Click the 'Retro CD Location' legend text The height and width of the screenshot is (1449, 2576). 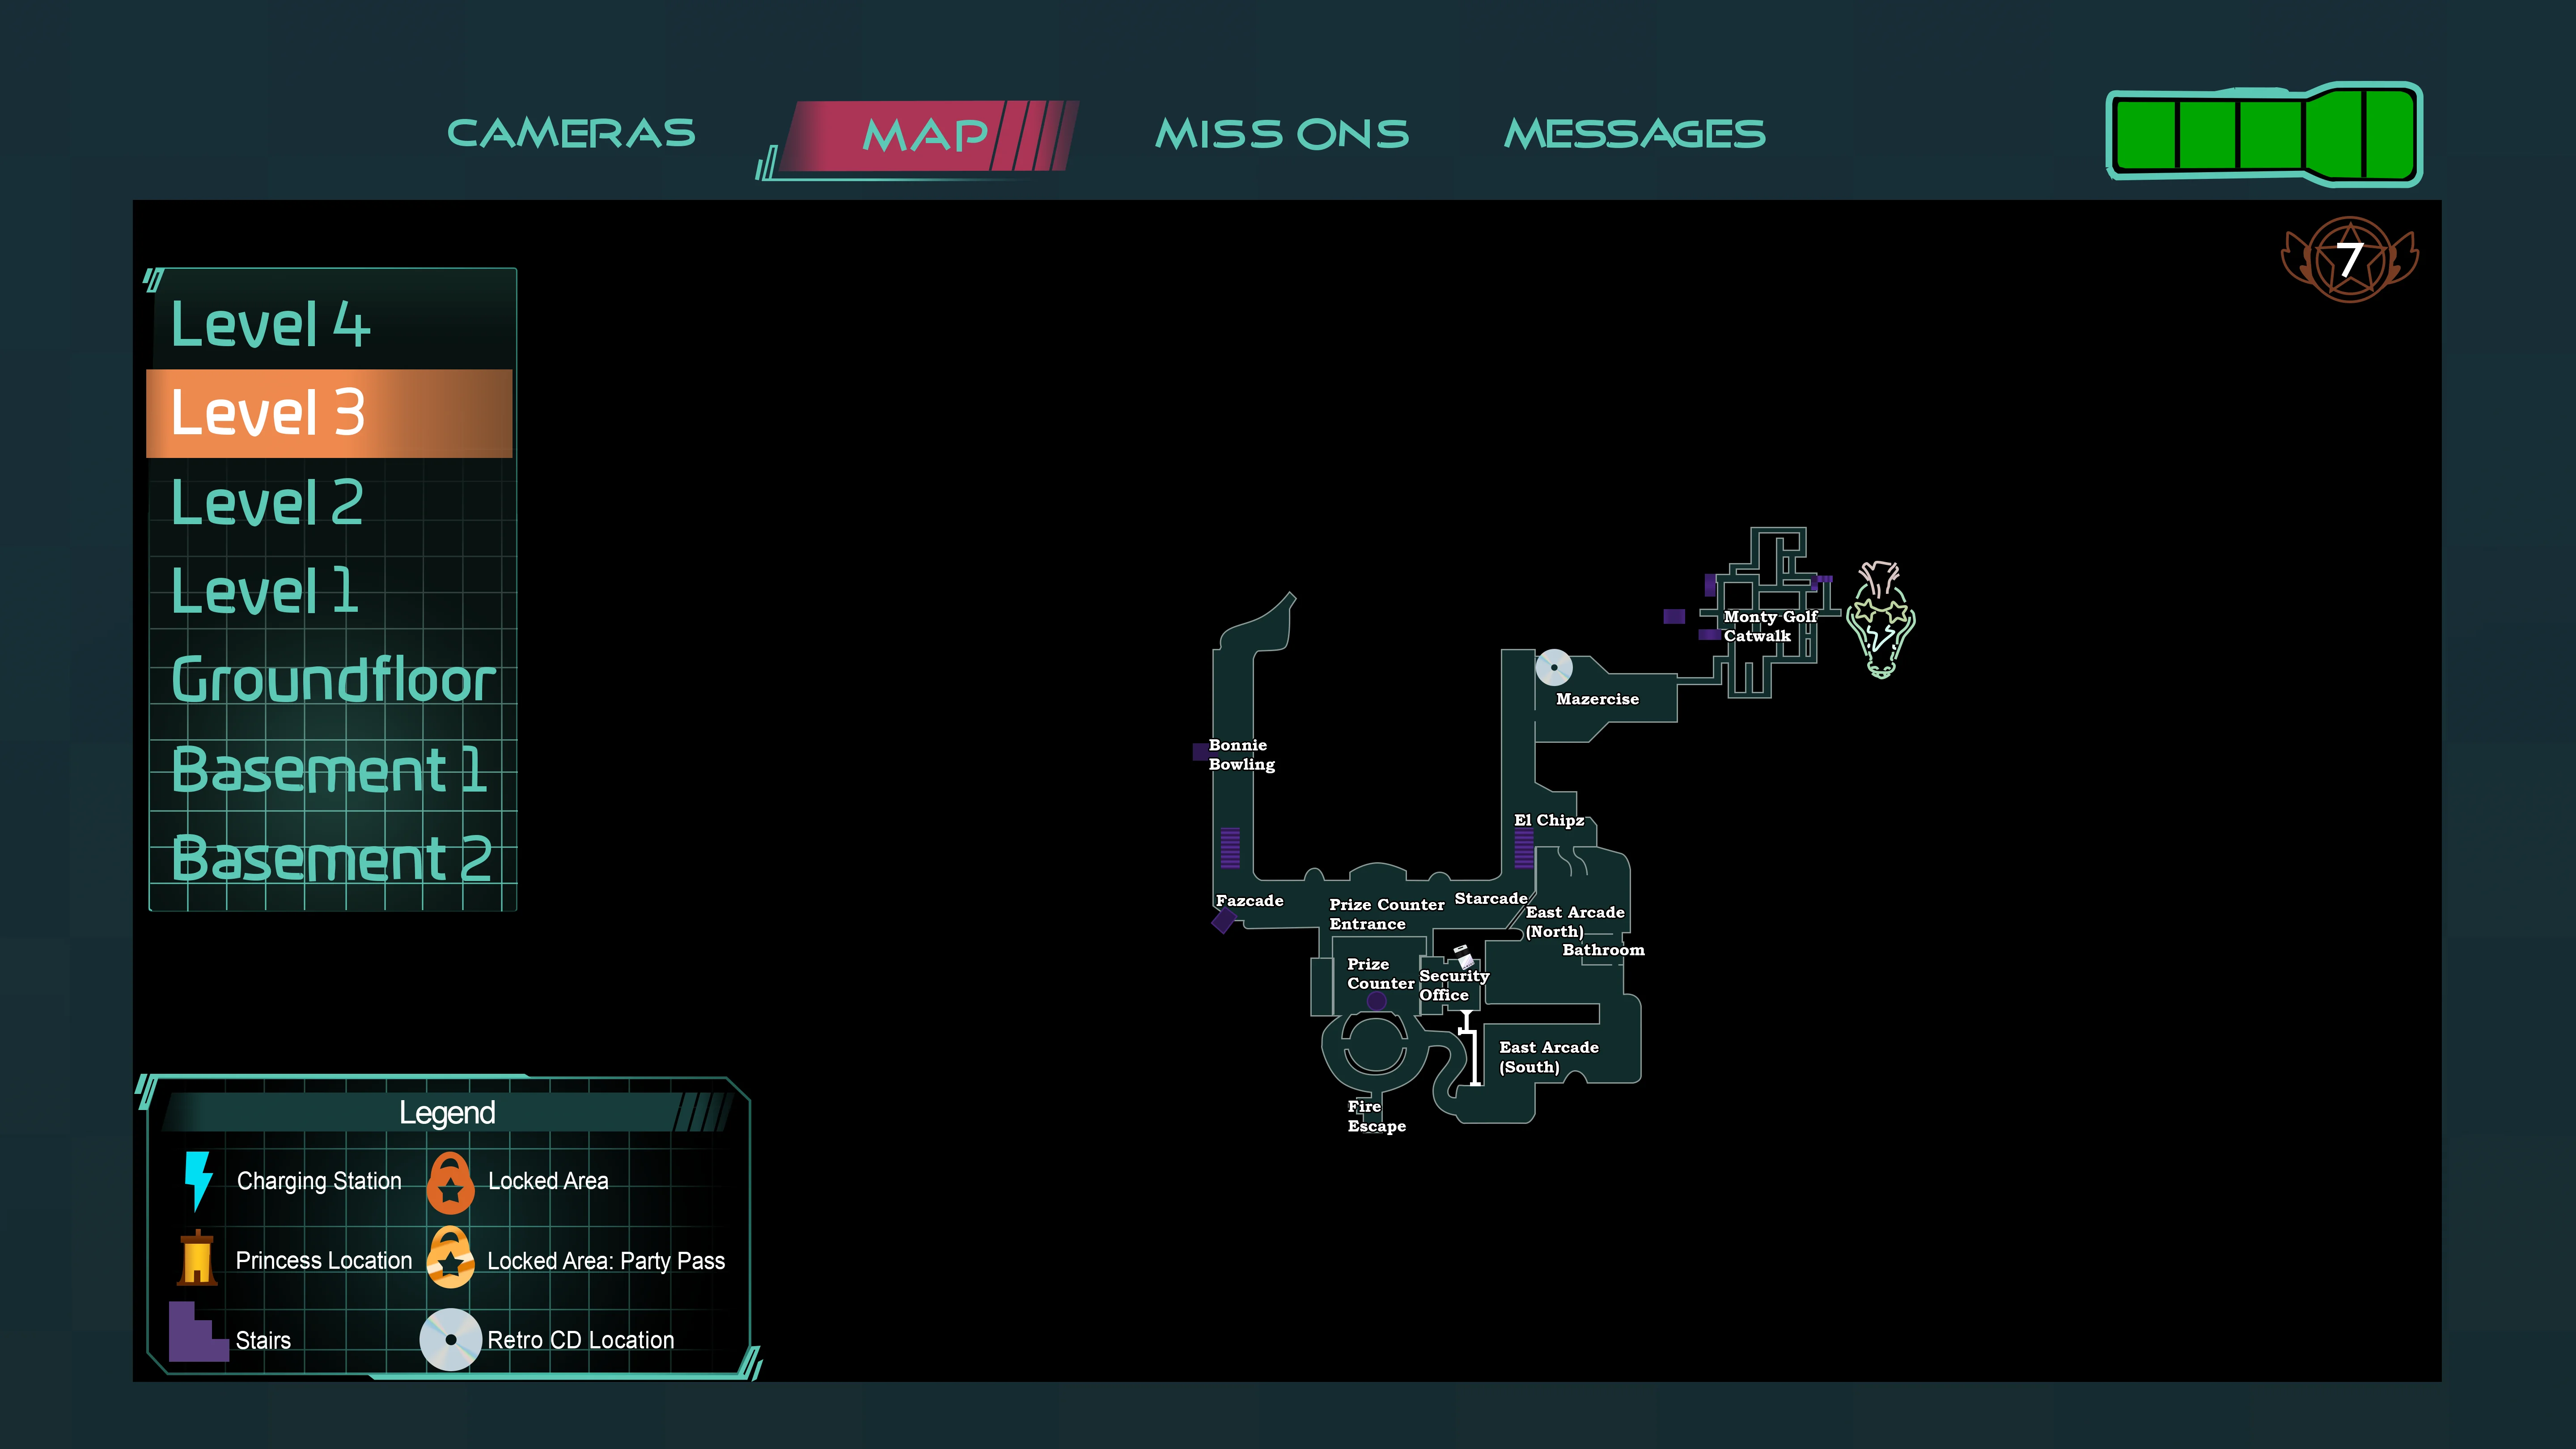tap(581, 1340)
